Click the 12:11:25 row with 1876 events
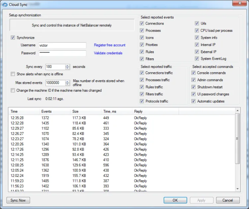249x209 pixels. 122,160
